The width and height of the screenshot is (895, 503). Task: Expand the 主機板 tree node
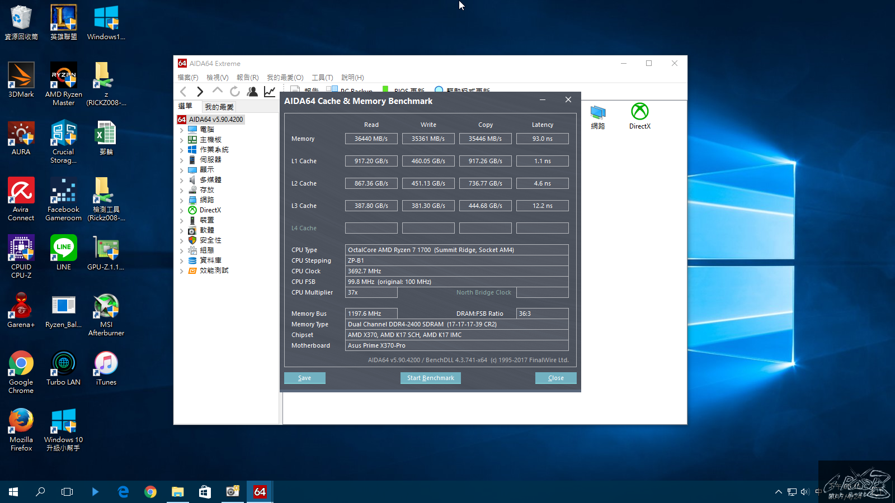(181, 140)
